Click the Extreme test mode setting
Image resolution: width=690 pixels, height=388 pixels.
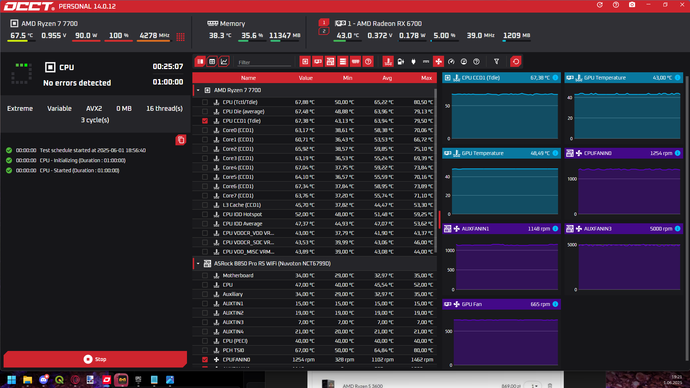click(x=20, y=109)
